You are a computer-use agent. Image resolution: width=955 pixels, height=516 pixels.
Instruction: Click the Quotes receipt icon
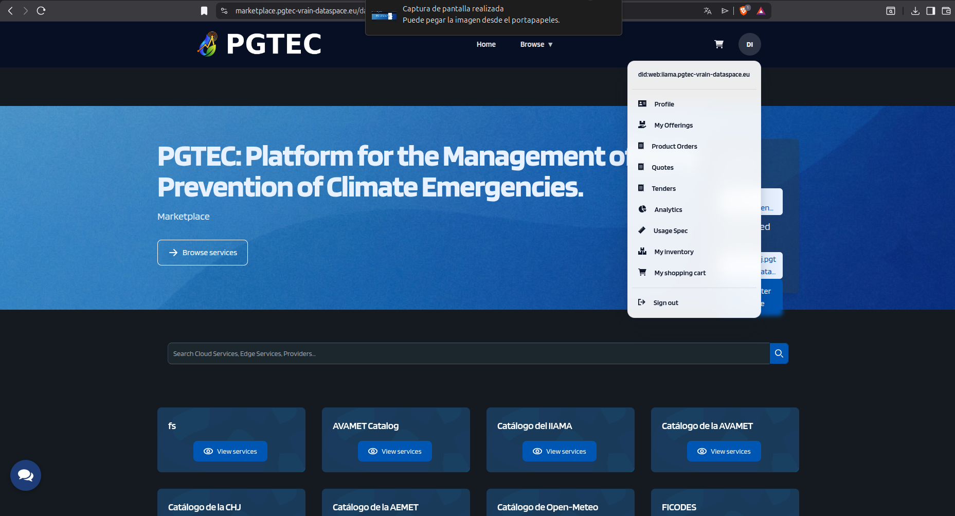tap(641, 167)
